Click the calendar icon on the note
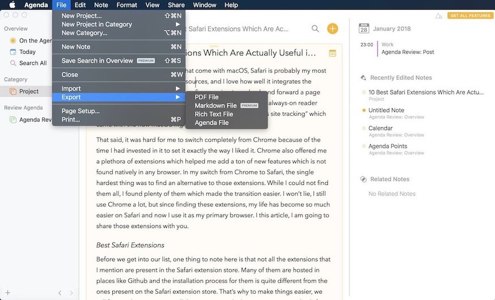Viewport: 495px width, 300px height. tap(332, 53)
